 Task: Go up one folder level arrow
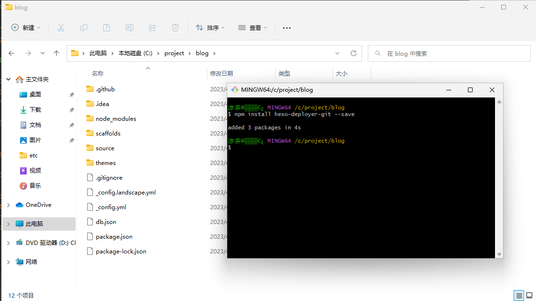[56, 53]
